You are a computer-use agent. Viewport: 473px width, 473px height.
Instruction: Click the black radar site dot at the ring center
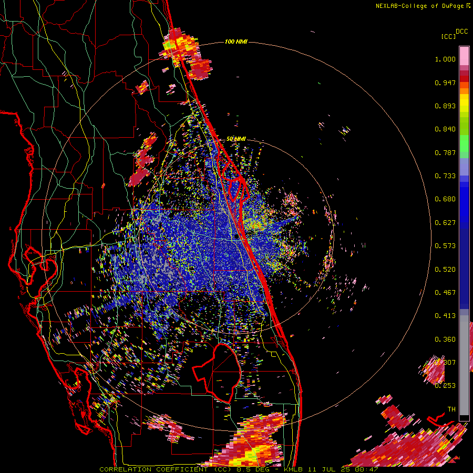tap(237, 237)
